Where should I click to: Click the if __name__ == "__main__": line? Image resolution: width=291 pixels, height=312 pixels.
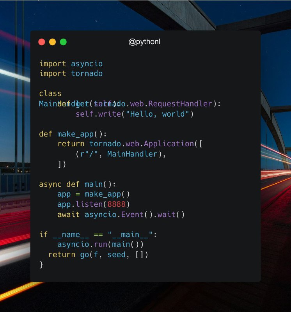click(98, 235)
